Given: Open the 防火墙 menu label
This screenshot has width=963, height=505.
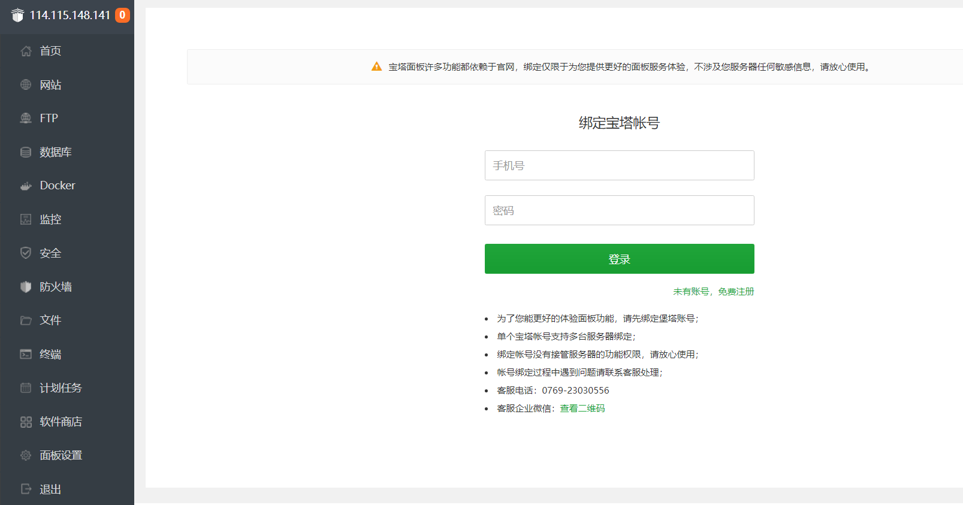Looking at the screenshot, I should pos(56,287).
